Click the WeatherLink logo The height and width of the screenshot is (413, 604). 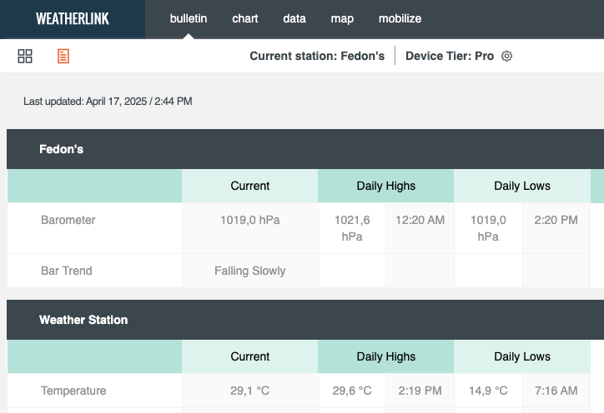[73, 19]
